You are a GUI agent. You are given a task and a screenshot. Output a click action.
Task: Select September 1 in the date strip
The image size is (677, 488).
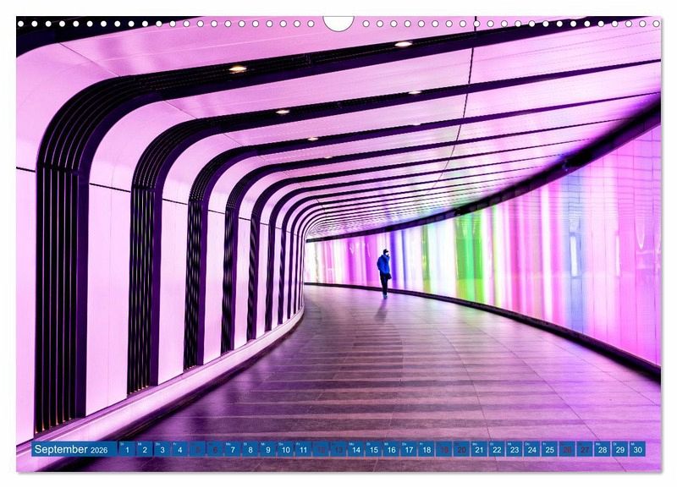click(127, 450)
